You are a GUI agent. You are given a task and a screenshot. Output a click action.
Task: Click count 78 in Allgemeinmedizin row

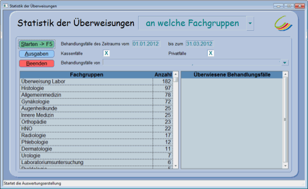[167, 95]
